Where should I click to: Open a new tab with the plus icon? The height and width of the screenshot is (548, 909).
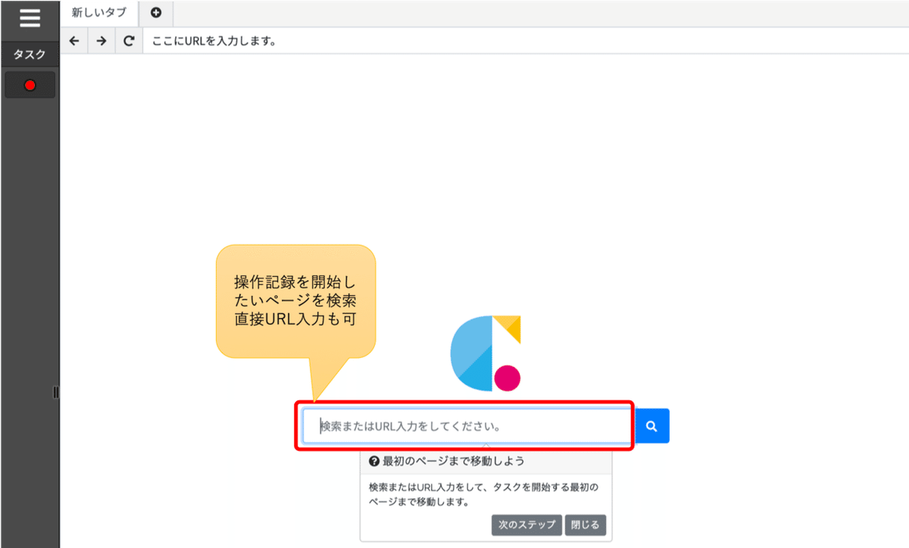155,13
